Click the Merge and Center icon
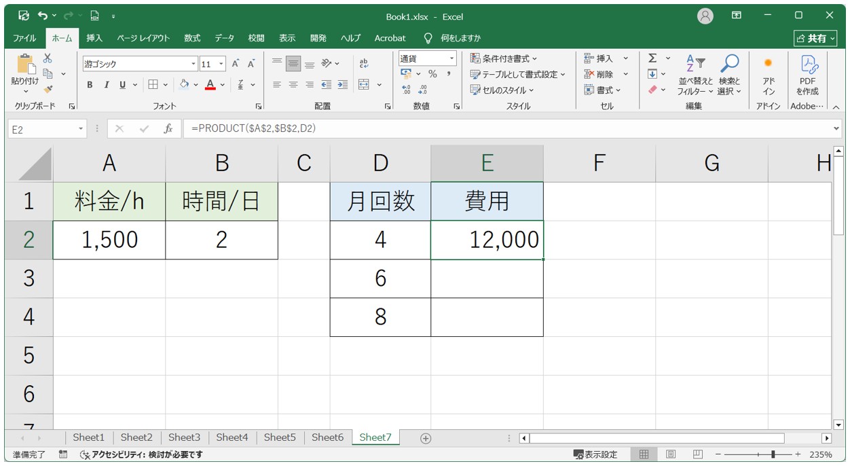 click(x=364, y=85)
